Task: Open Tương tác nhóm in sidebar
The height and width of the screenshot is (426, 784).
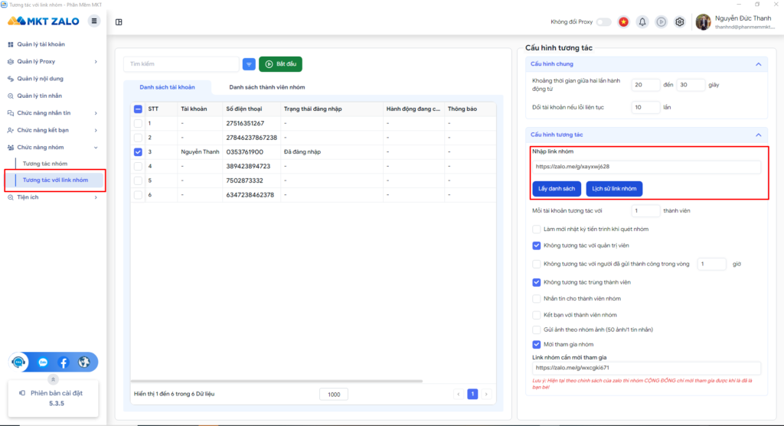Action: coord(45,164)
